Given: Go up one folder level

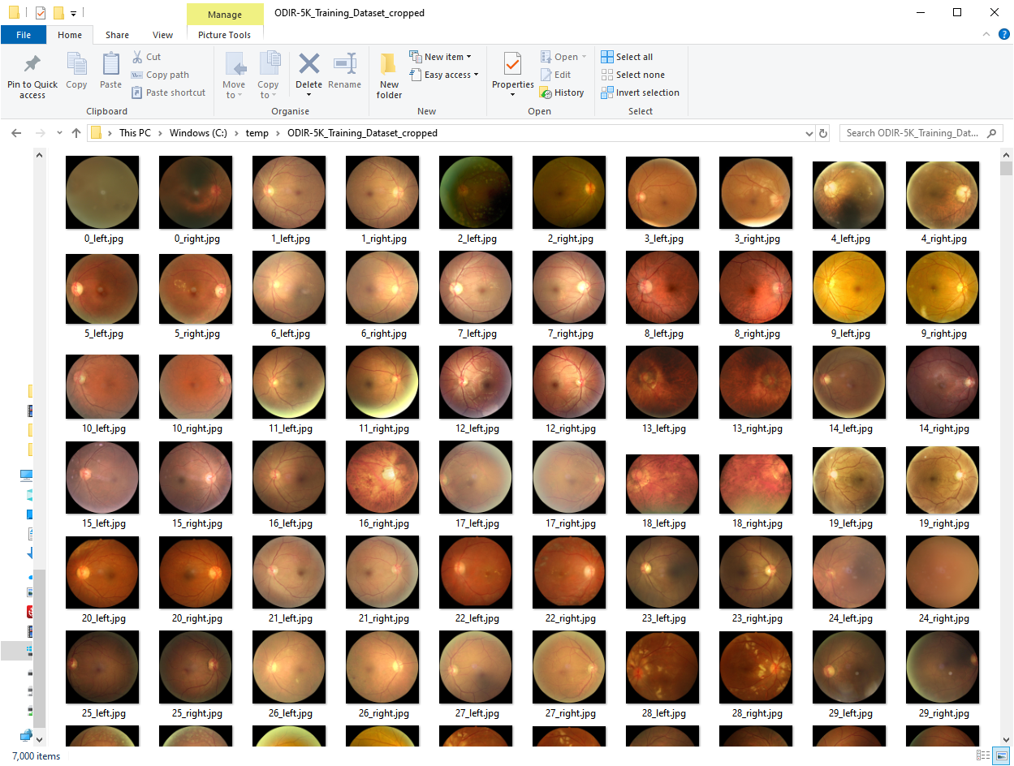Looking at the screenshot, I should pos(76,133).
